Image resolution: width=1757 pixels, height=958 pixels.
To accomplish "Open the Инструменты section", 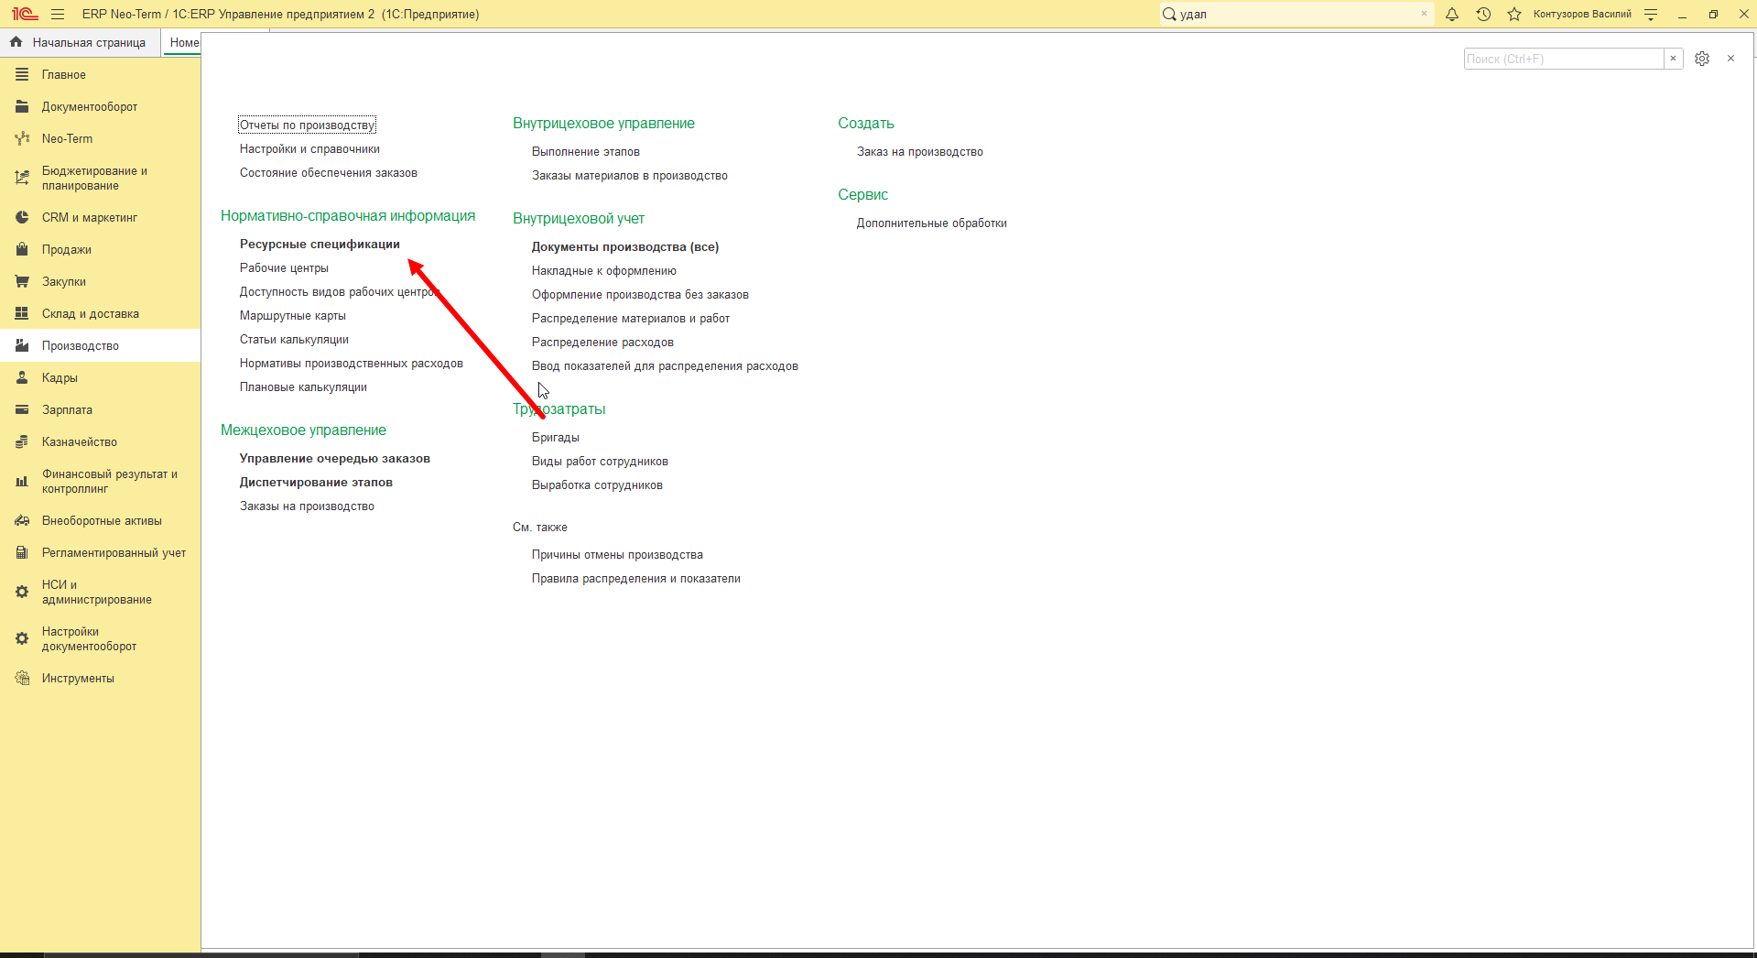I will pos(100,679).
